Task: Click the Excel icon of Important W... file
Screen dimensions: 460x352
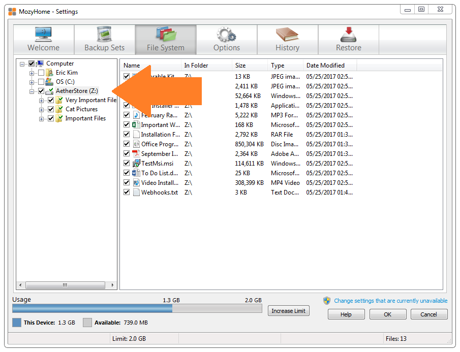Action: pos(136,125)
